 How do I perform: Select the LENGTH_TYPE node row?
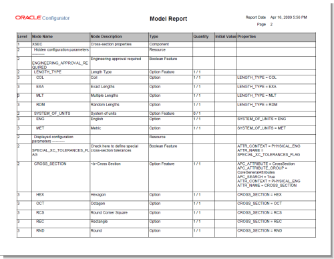click(166, 72)
